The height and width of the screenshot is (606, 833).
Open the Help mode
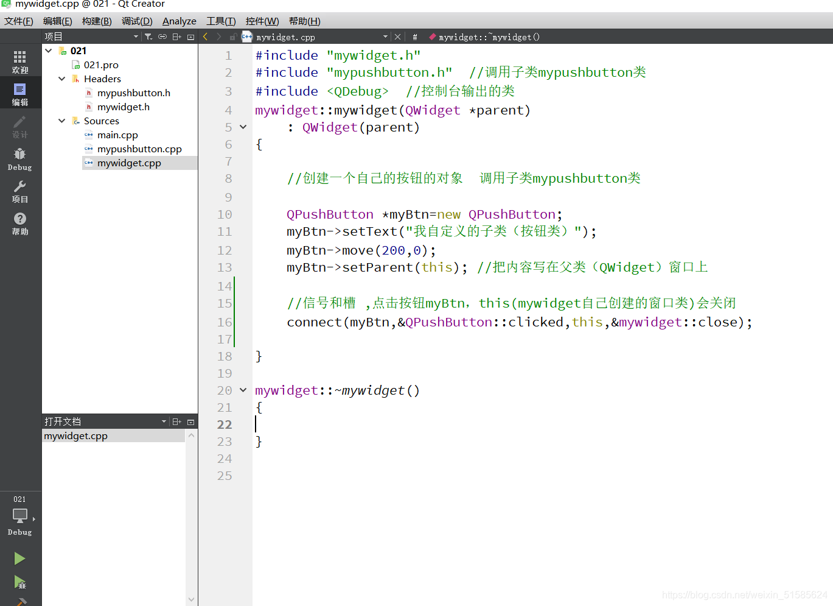[x=20, y=224]
